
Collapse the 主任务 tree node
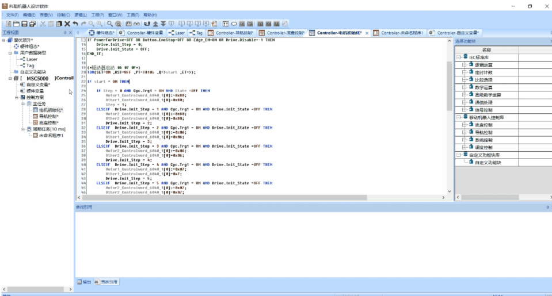tap(23, 103)
